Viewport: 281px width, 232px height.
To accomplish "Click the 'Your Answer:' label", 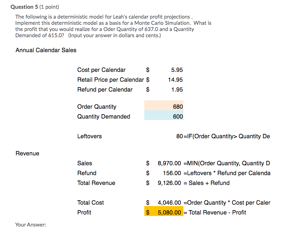I will pos(31,225).
